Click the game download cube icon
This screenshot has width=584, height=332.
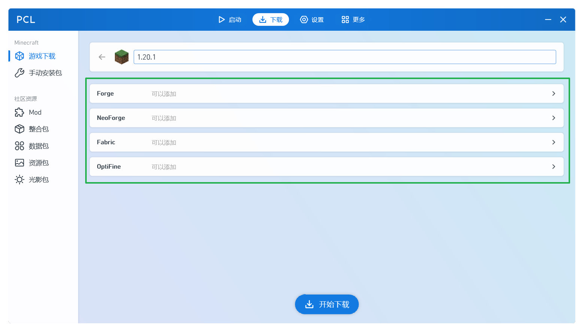20,56
